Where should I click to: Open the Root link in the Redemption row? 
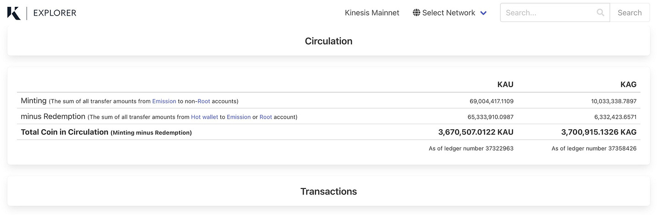coord(266,117)
